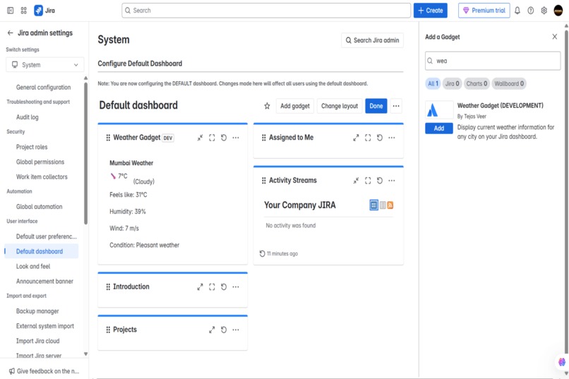
Task: Open Global permissions settings
Action: [x=40, y=162]
